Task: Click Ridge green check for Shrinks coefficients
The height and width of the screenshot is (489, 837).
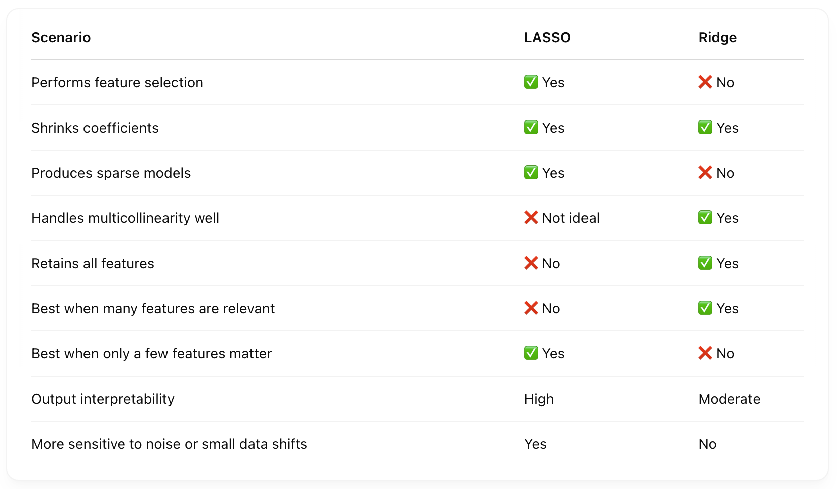Action: 705,127
